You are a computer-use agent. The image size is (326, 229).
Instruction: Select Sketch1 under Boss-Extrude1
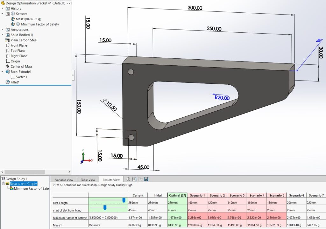tap(21, 77)
